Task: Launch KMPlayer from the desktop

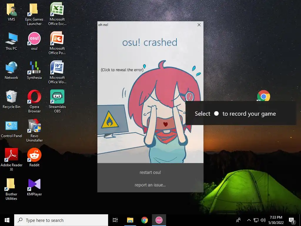Action: coord(34,187)
